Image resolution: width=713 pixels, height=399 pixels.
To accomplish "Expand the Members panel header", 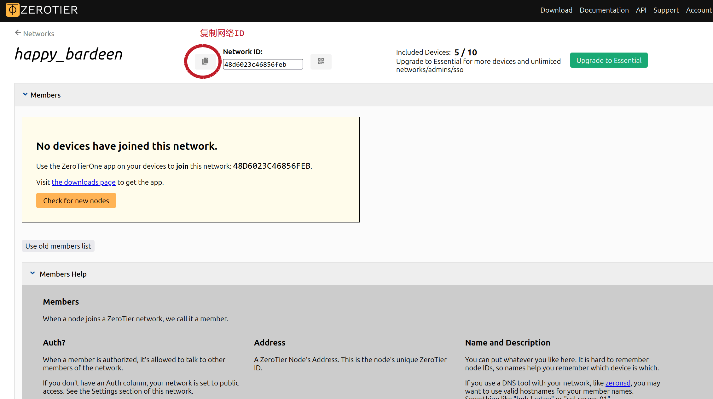I will pyautogui.click(x=45, y=95).
